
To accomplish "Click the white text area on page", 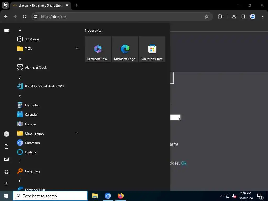I will 175,118.
